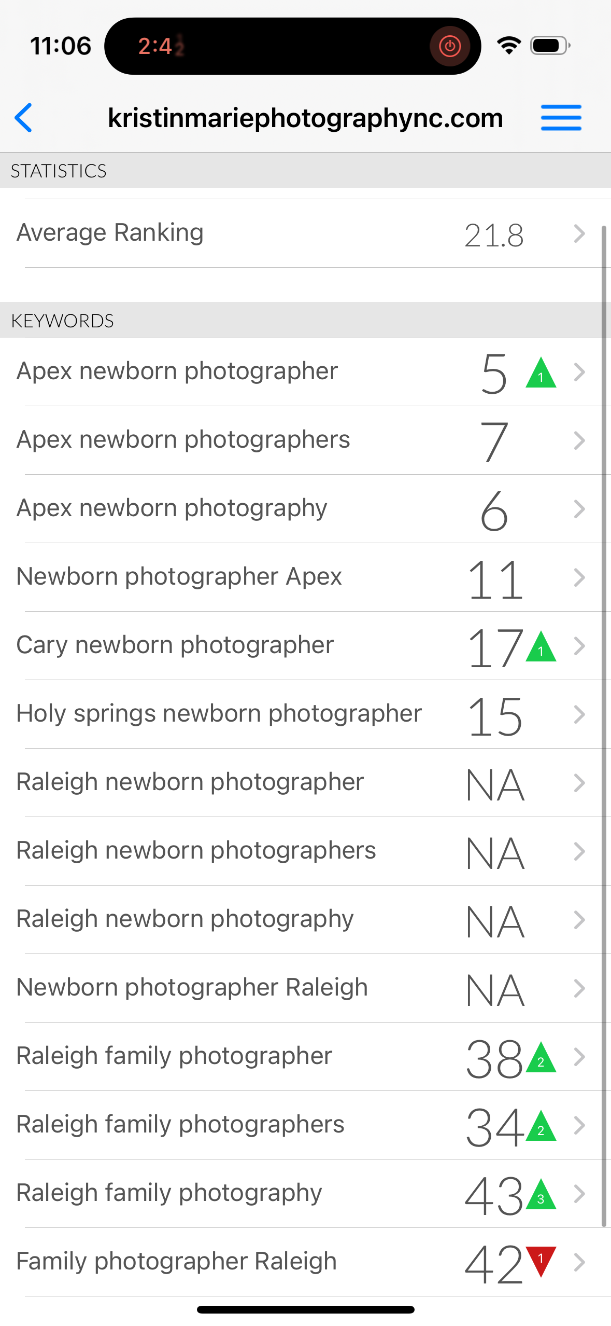Open Raleigh family photographers keyword

(180, 1124)
